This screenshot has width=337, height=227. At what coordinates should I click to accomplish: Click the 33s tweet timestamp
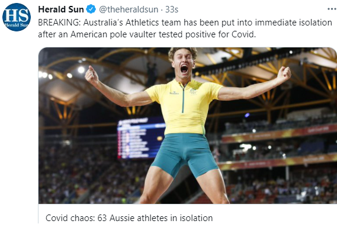tap(172, 9)
